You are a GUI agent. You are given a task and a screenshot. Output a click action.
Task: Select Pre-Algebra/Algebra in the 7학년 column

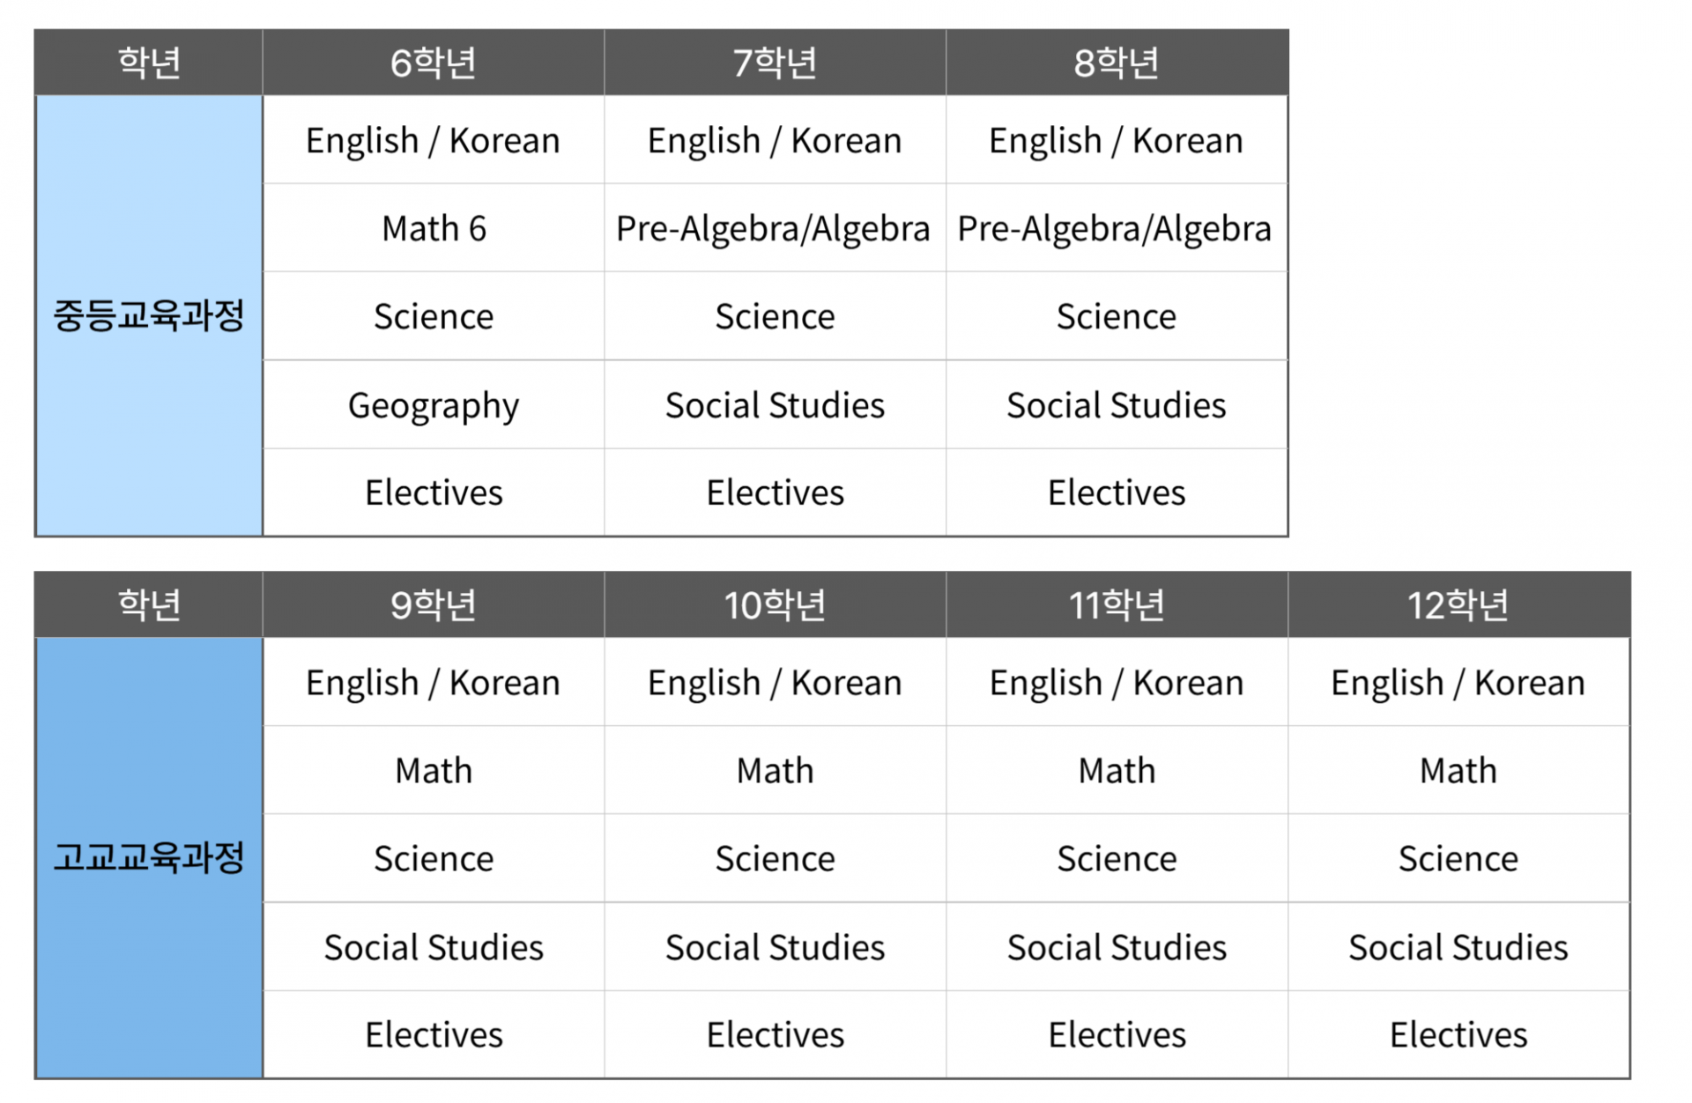tap(773, 228)
